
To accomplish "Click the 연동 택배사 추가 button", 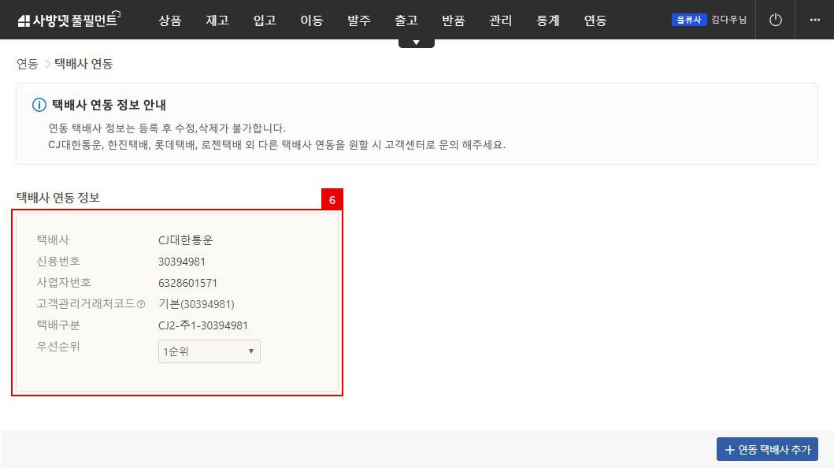I will tap(767, 449).
